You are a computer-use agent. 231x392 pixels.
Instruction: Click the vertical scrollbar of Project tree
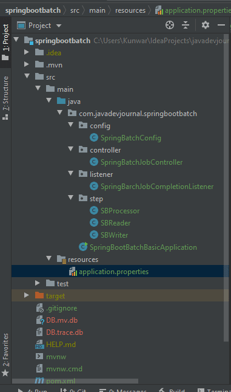click(x=226, y=188)
